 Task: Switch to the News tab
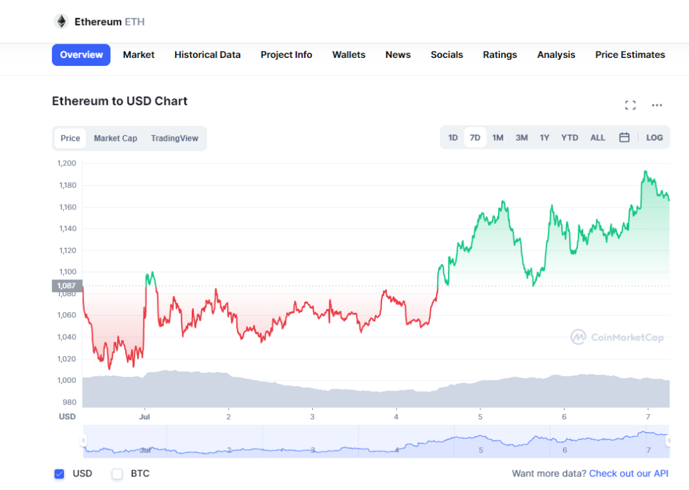pos(398,55)
